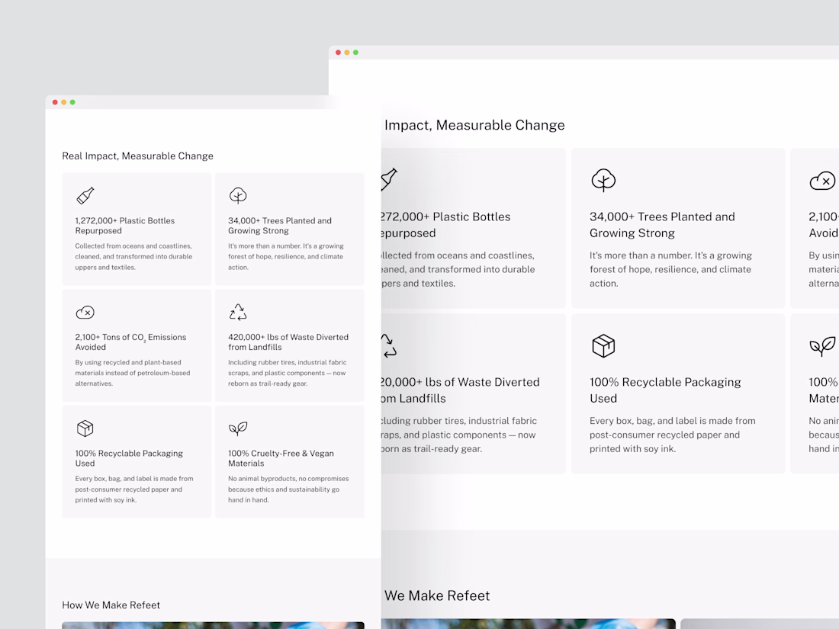
Task: Click the green maximize dot of back window
Action: tap(355, 53)
